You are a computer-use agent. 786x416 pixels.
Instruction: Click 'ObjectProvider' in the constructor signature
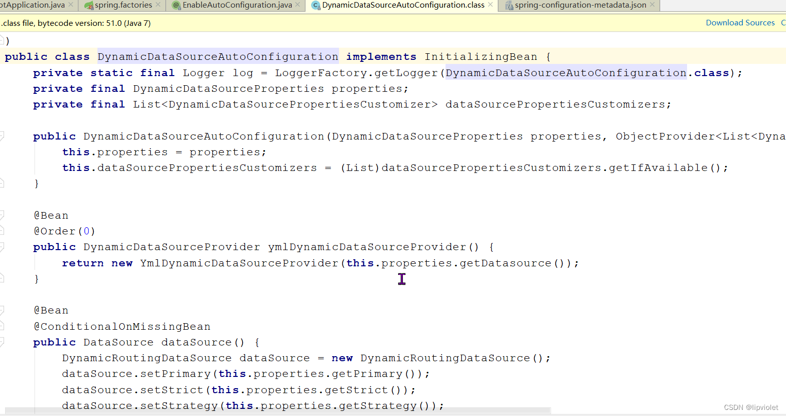pos(665,136)
